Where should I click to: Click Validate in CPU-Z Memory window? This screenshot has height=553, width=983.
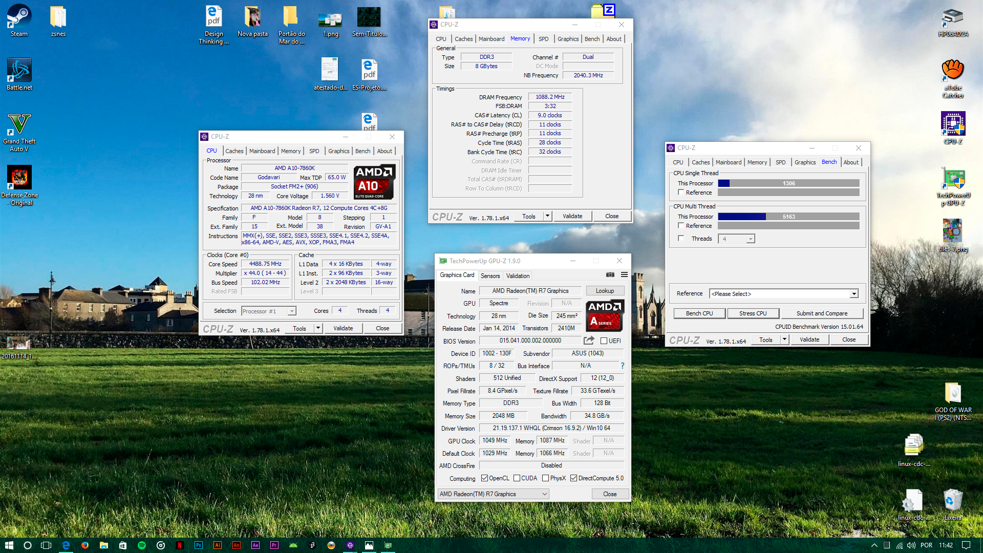[572, 216]
